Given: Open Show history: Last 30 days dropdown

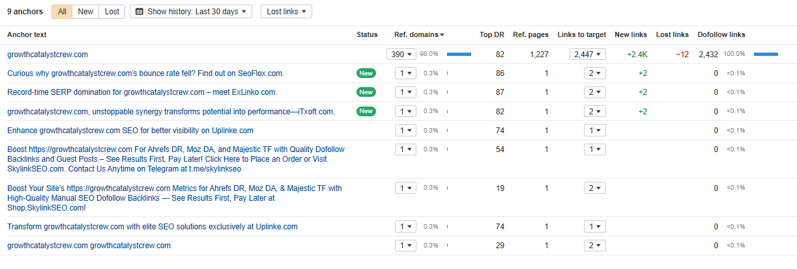Looking at the screenshot, I should click(x=191, y=12).
